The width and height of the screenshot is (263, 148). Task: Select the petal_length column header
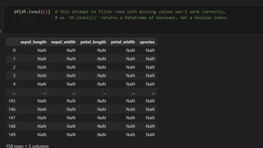pos(93,42)
